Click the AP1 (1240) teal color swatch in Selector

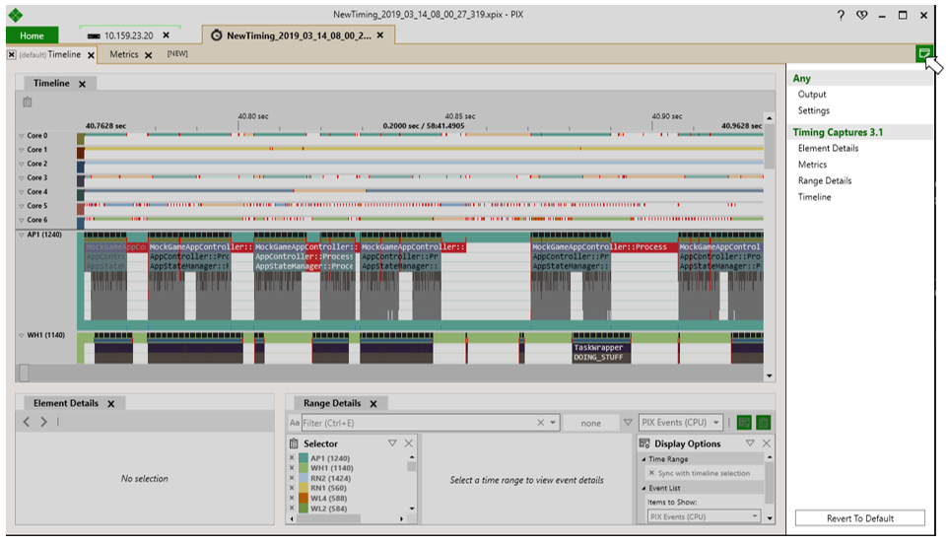304,458
